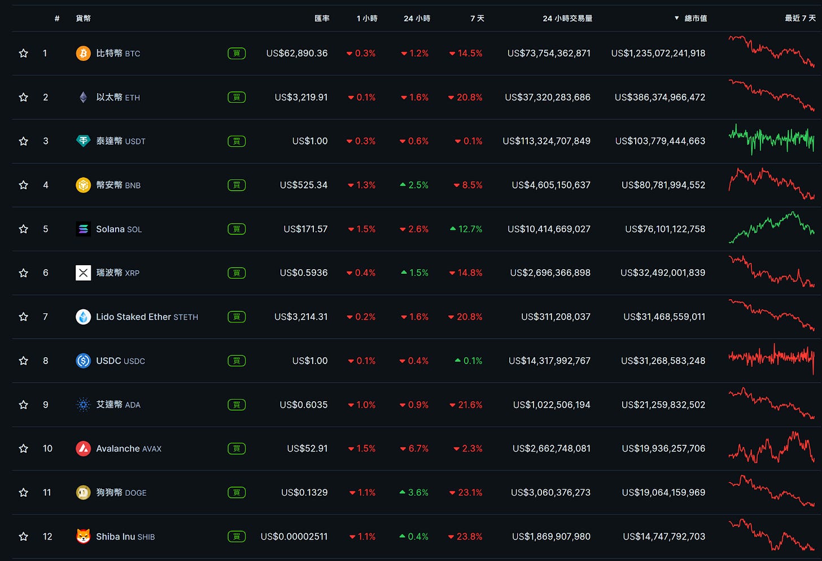Click the buy button for DOGE

tap(237, 493)
